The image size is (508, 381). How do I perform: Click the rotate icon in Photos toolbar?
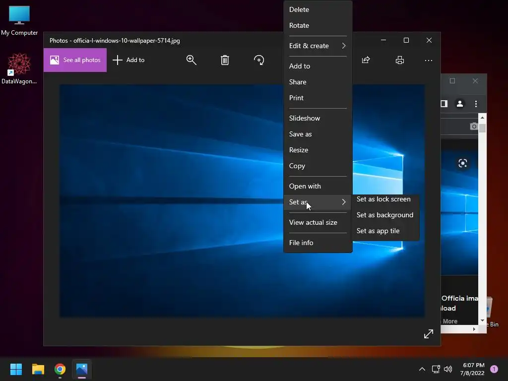coord(259,60)
